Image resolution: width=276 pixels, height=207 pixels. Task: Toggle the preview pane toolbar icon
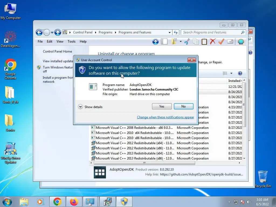click(x=164, y=42)
